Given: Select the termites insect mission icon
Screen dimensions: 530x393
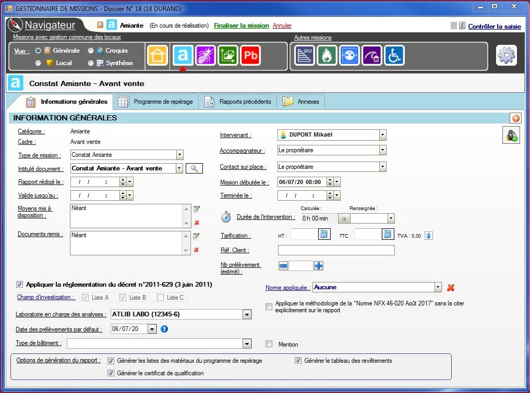Looking at the screenshot, I should click(x=205, y=55).
